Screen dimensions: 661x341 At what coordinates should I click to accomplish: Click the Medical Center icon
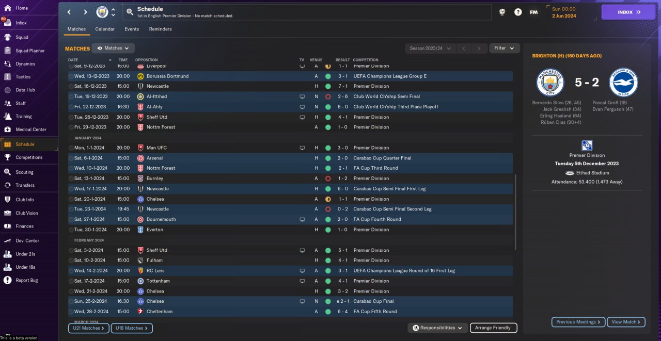(7, 129)
